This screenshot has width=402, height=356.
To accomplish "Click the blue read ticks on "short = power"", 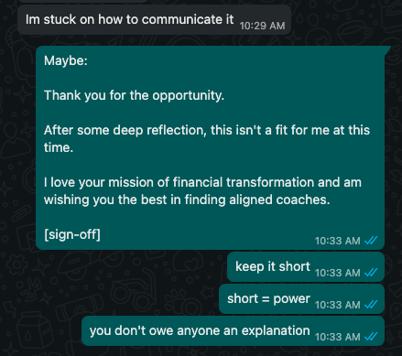I will [371, 304].
